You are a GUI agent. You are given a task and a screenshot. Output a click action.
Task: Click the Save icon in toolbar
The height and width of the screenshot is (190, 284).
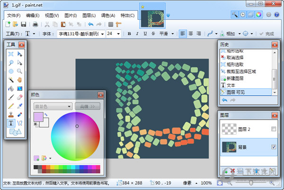click(24, 24)
